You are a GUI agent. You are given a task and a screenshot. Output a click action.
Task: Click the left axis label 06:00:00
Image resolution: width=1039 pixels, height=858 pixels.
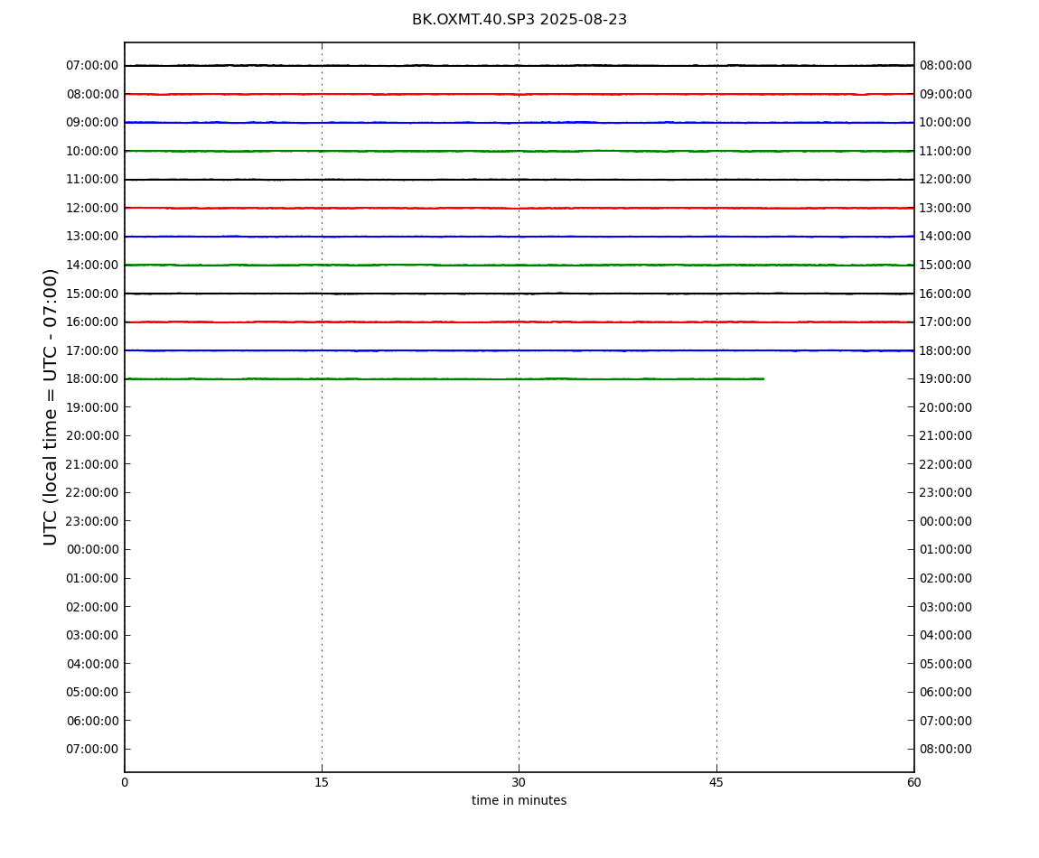pos(92,721)
